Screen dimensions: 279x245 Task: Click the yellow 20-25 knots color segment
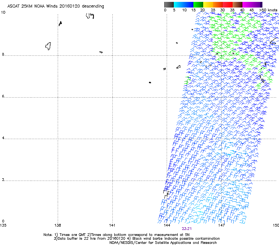(208, 5)
